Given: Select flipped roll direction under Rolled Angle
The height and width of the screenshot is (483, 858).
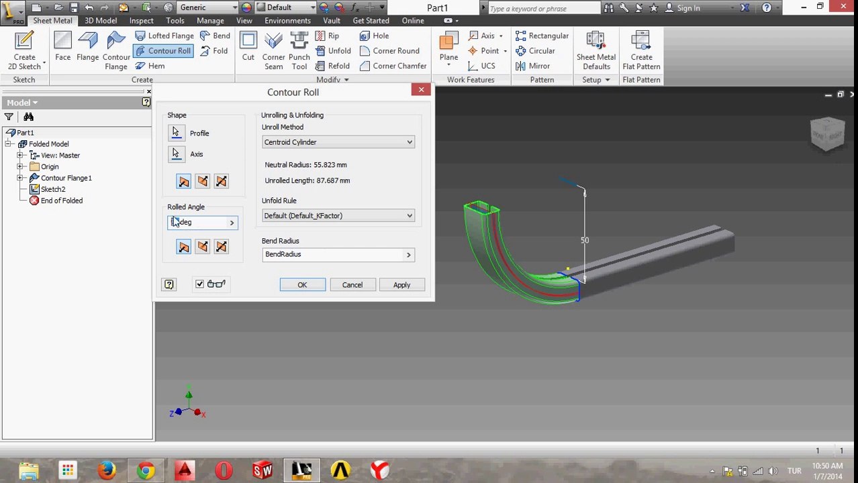Looking at the screenshot, I should coord(202,247).
